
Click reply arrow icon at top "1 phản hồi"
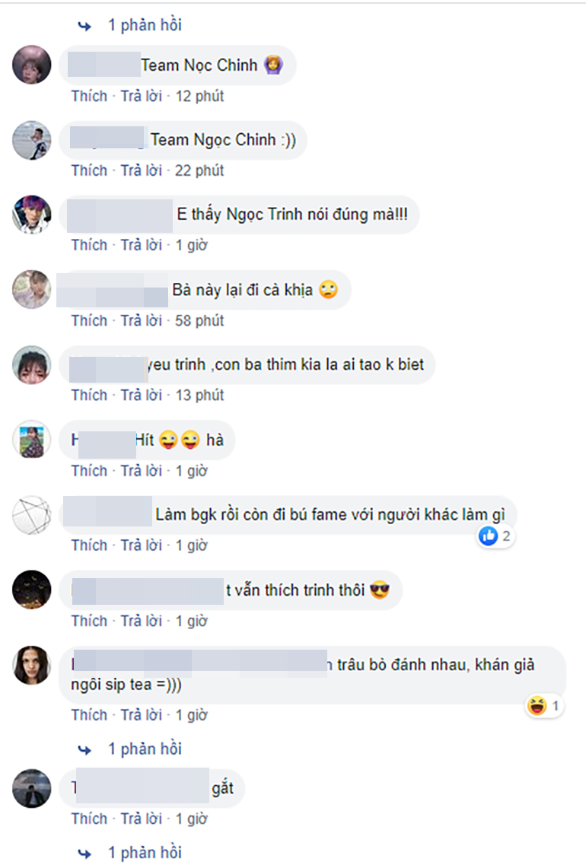pyautogui.click(x=84, y=25)
